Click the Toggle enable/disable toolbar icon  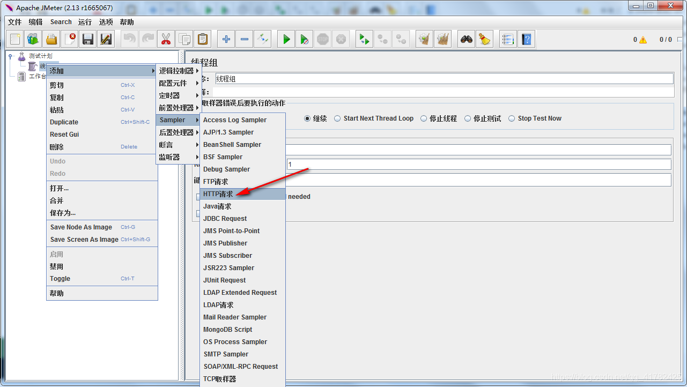pyautogui.click(x=263, y=39)
